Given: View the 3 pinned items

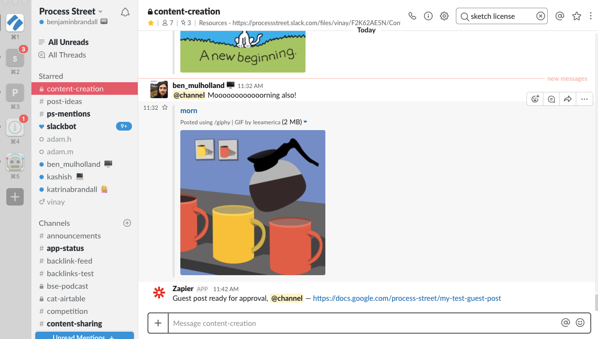Looking at the screenshot, I should pos(186,23).
